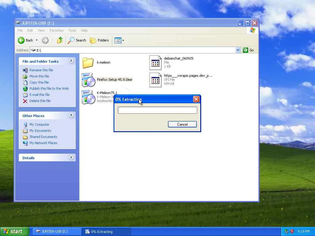Click the Windows flag logo in Explorer

(252, 30)
